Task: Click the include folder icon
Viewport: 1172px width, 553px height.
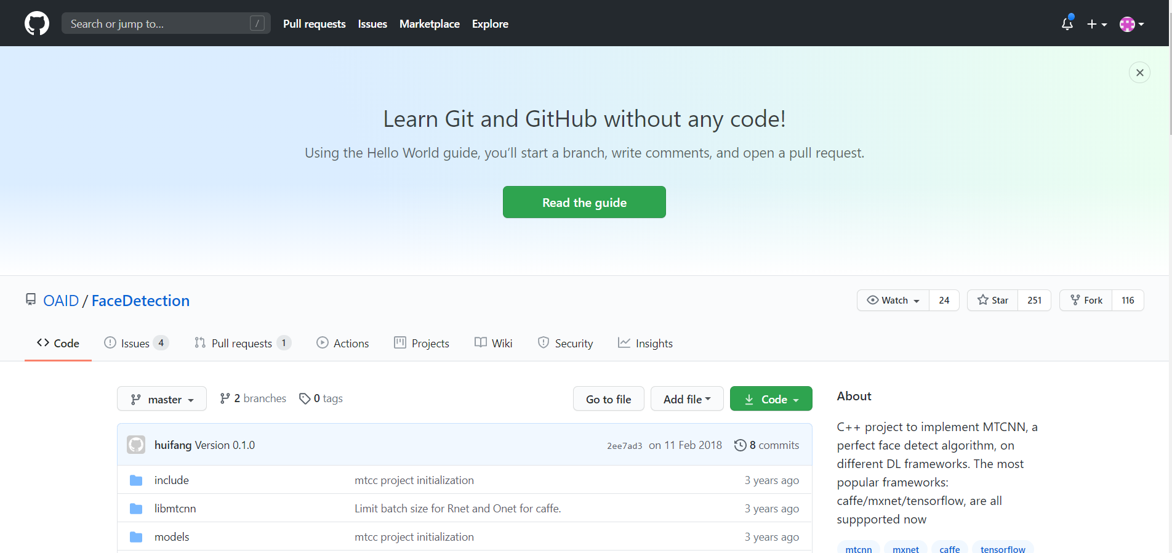Action: tap(136, 480)
